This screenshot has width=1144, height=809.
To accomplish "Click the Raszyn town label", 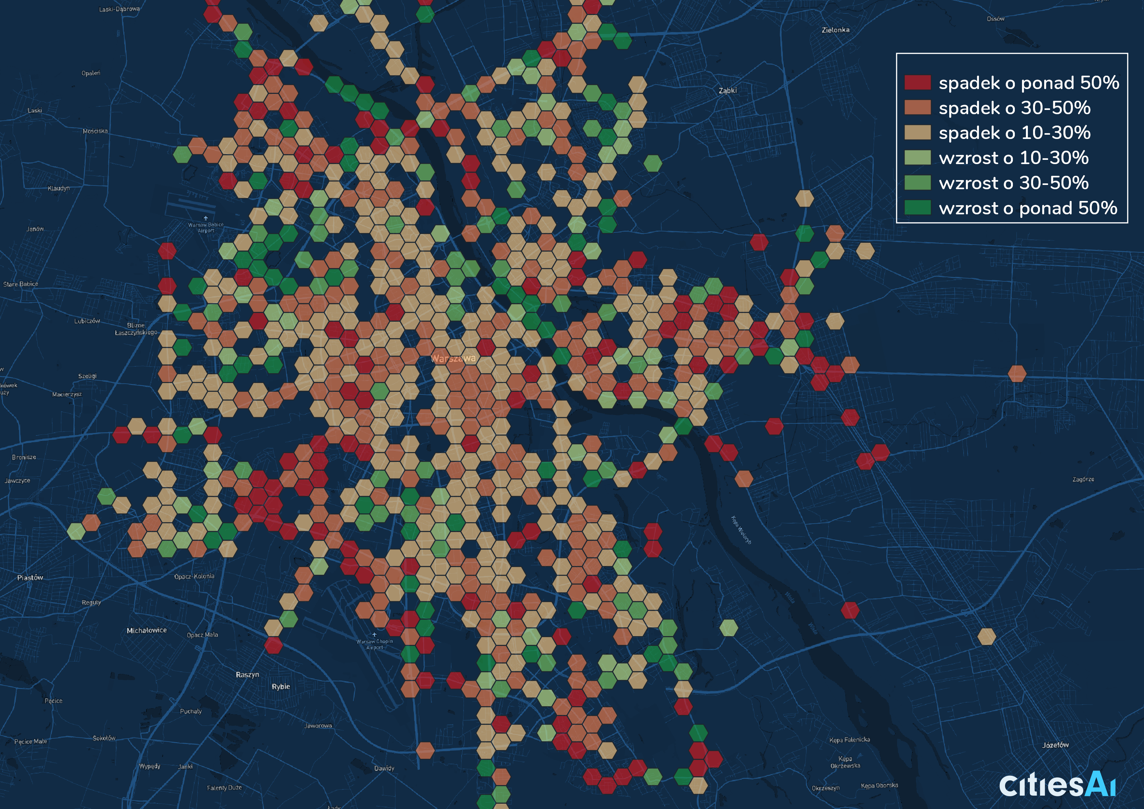I will (247, 675).
